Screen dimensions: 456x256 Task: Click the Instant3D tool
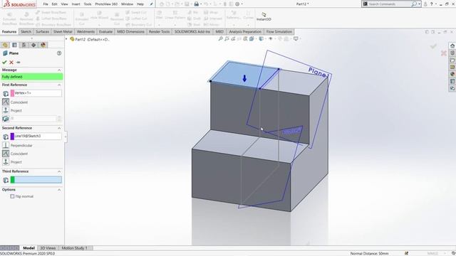(264, 16)
